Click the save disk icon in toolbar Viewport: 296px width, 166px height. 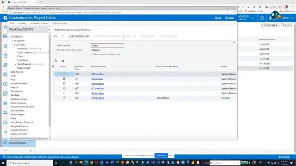[x=63, y=36]
